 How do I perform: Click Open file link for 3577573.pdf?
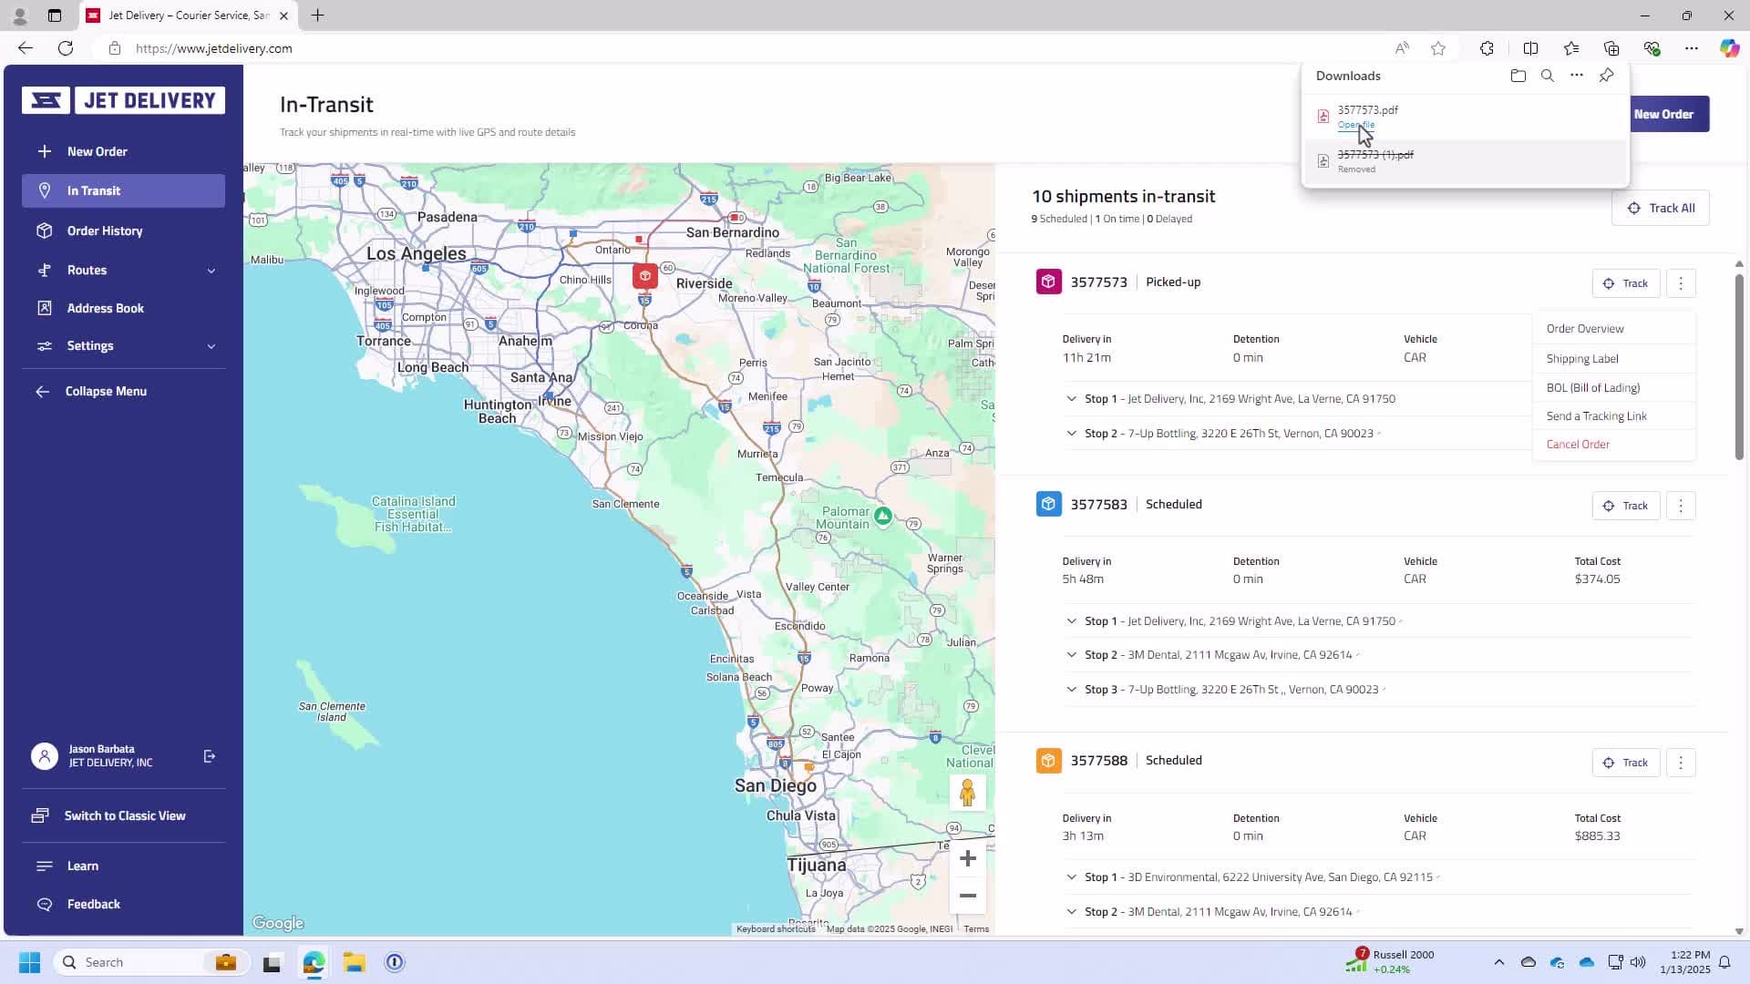[x=1355, y=126]
